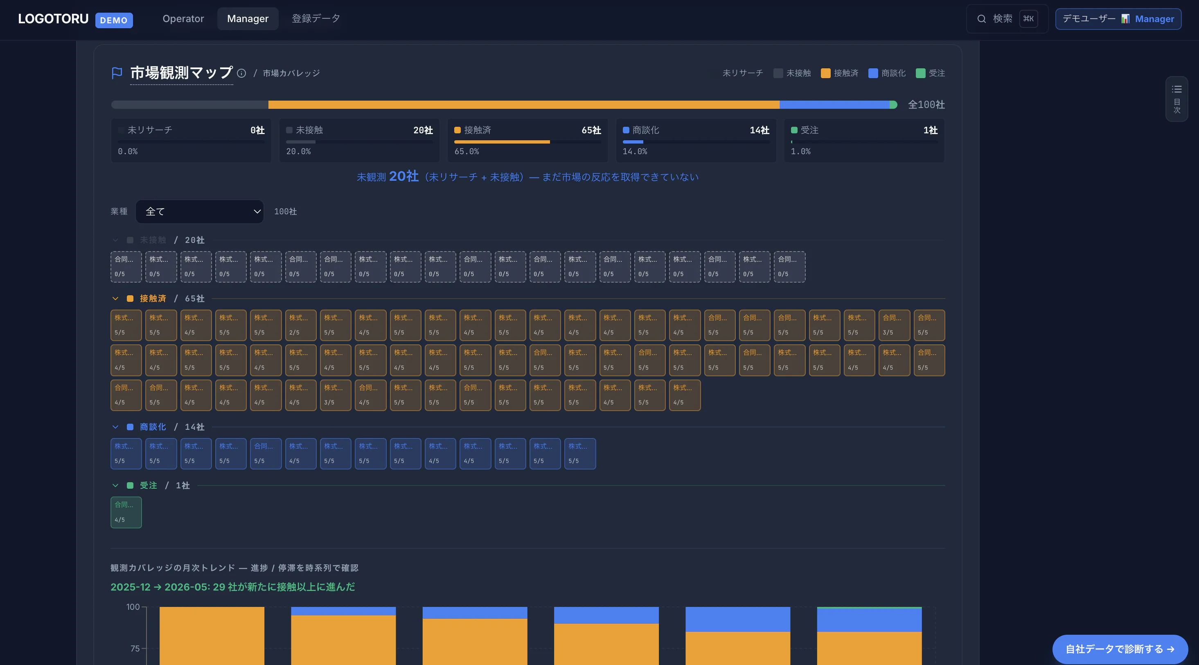This screenshot has height=665, width=1199.
Task: Collapse the 受注 / 1社 group
Action: pos(115,485)
